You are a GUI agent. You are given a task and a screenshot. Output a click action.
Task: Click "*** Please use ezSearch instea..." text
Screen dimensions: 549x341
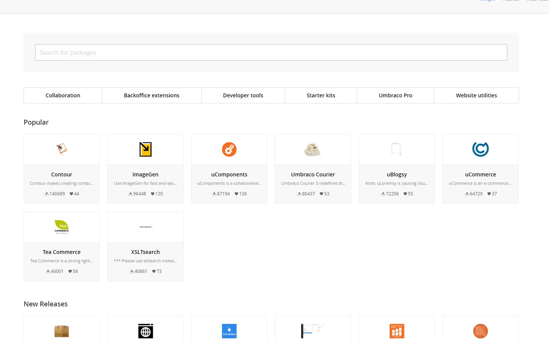click(x=145, y=261)
